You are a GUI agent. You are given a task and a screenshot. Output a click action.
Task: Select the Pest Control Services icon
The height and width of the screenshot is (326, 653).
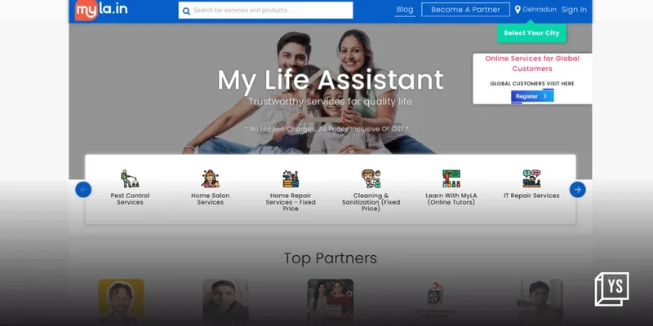(x=130, y=178)
